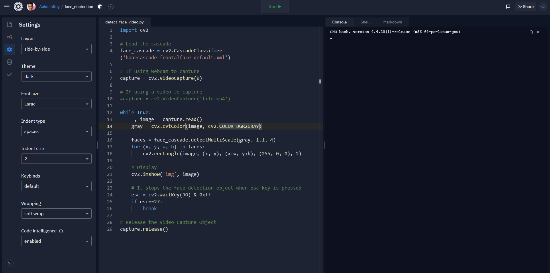
Task: Open the hamburger navigation menu
Action: (x=7, y=7)
